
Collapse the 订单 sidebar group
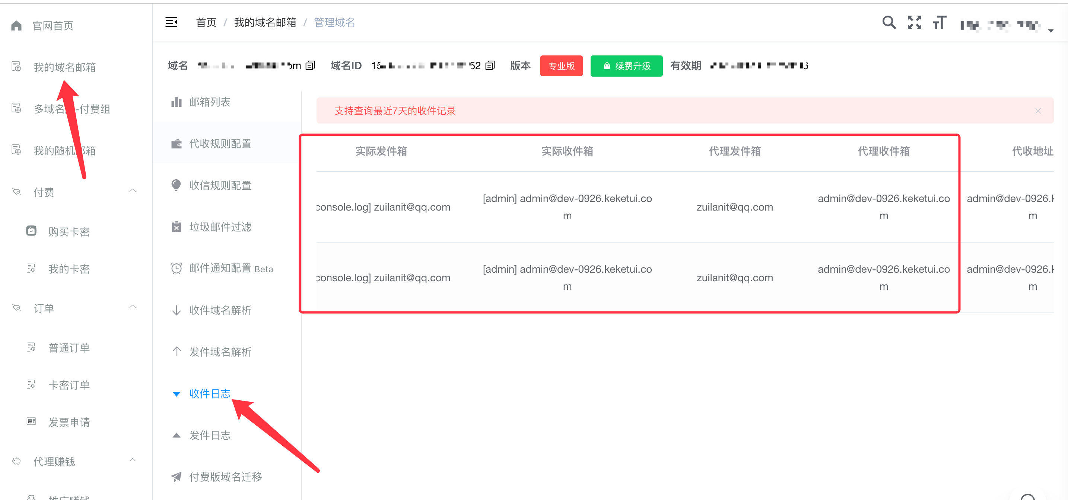133,307
